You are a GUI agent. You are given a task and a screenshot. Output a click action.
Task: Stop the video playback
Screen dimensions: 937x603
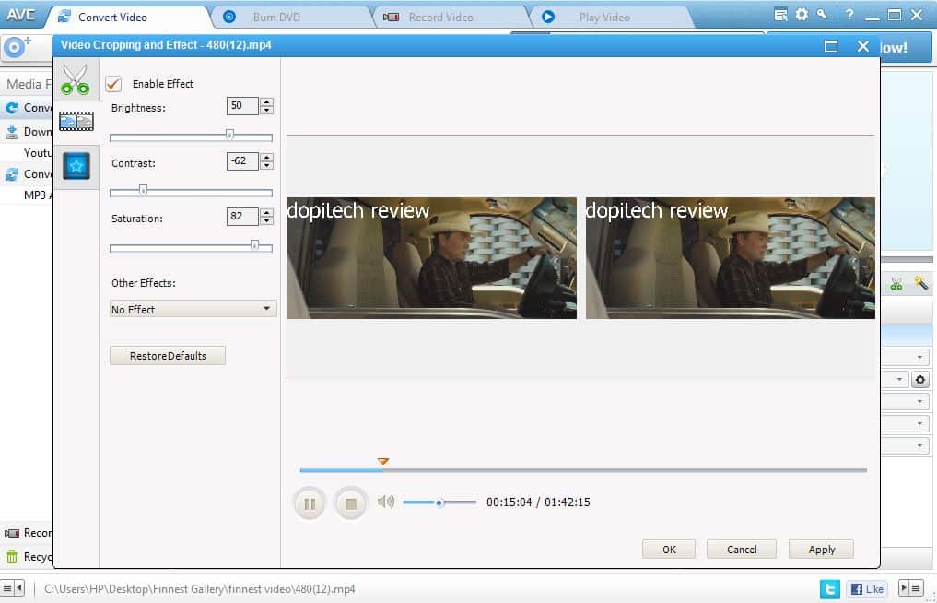[351, 502]
